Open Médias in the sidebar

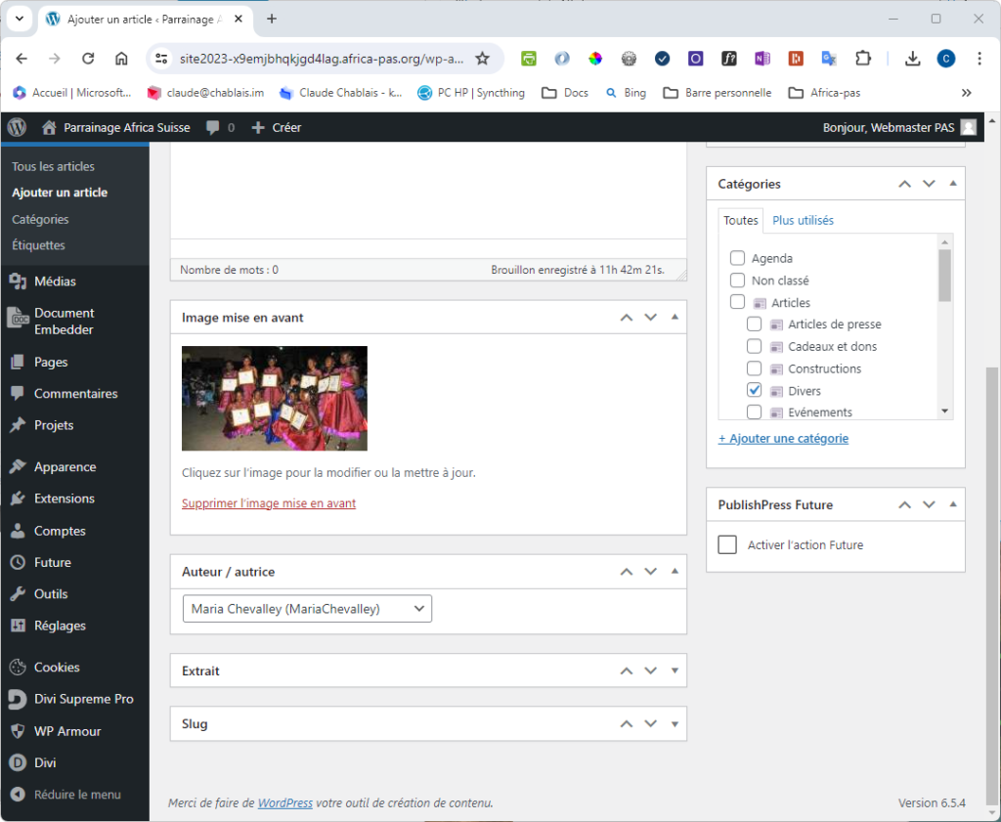pos(55,281)
